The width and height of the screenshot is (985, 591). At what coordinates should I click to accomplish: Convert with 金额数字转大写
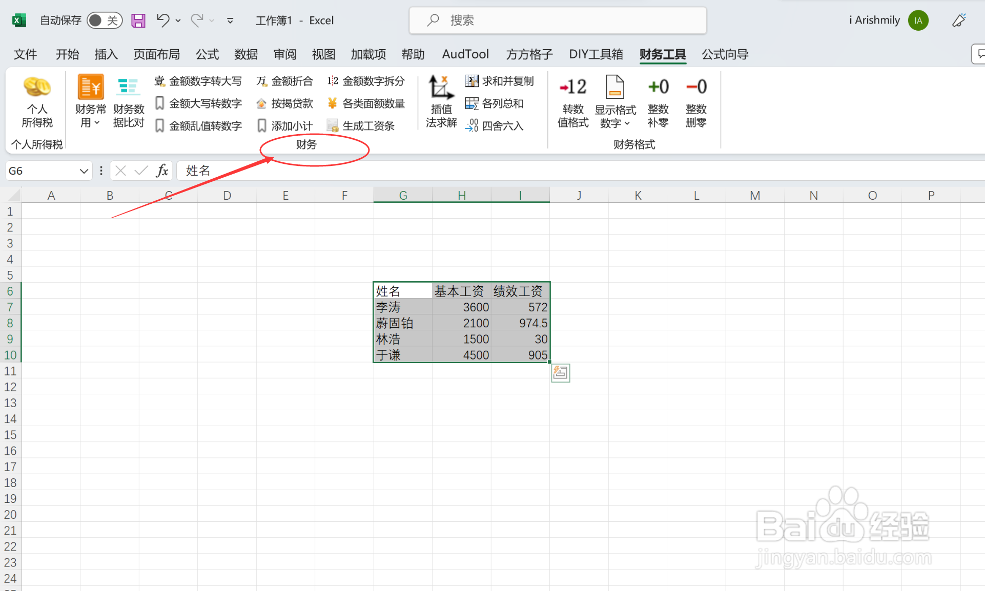tap(198, 81)
